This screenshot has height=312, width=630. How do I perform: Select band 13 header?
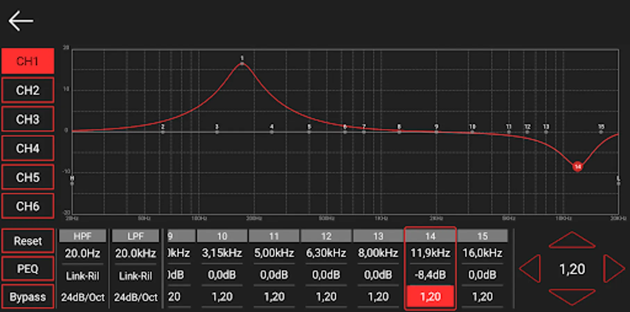378,236
